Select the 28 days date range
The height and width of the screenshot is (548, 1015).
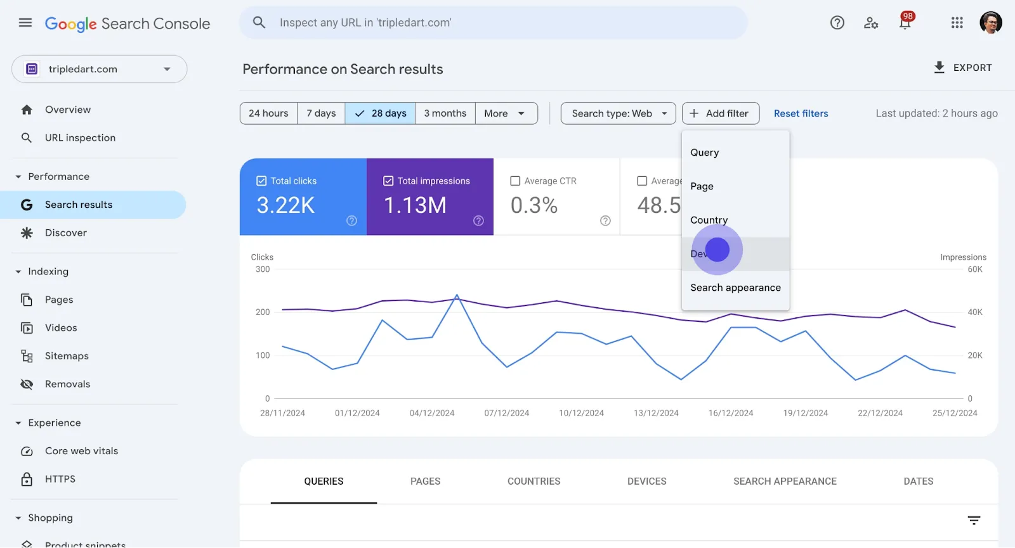[x=380, y=113]
